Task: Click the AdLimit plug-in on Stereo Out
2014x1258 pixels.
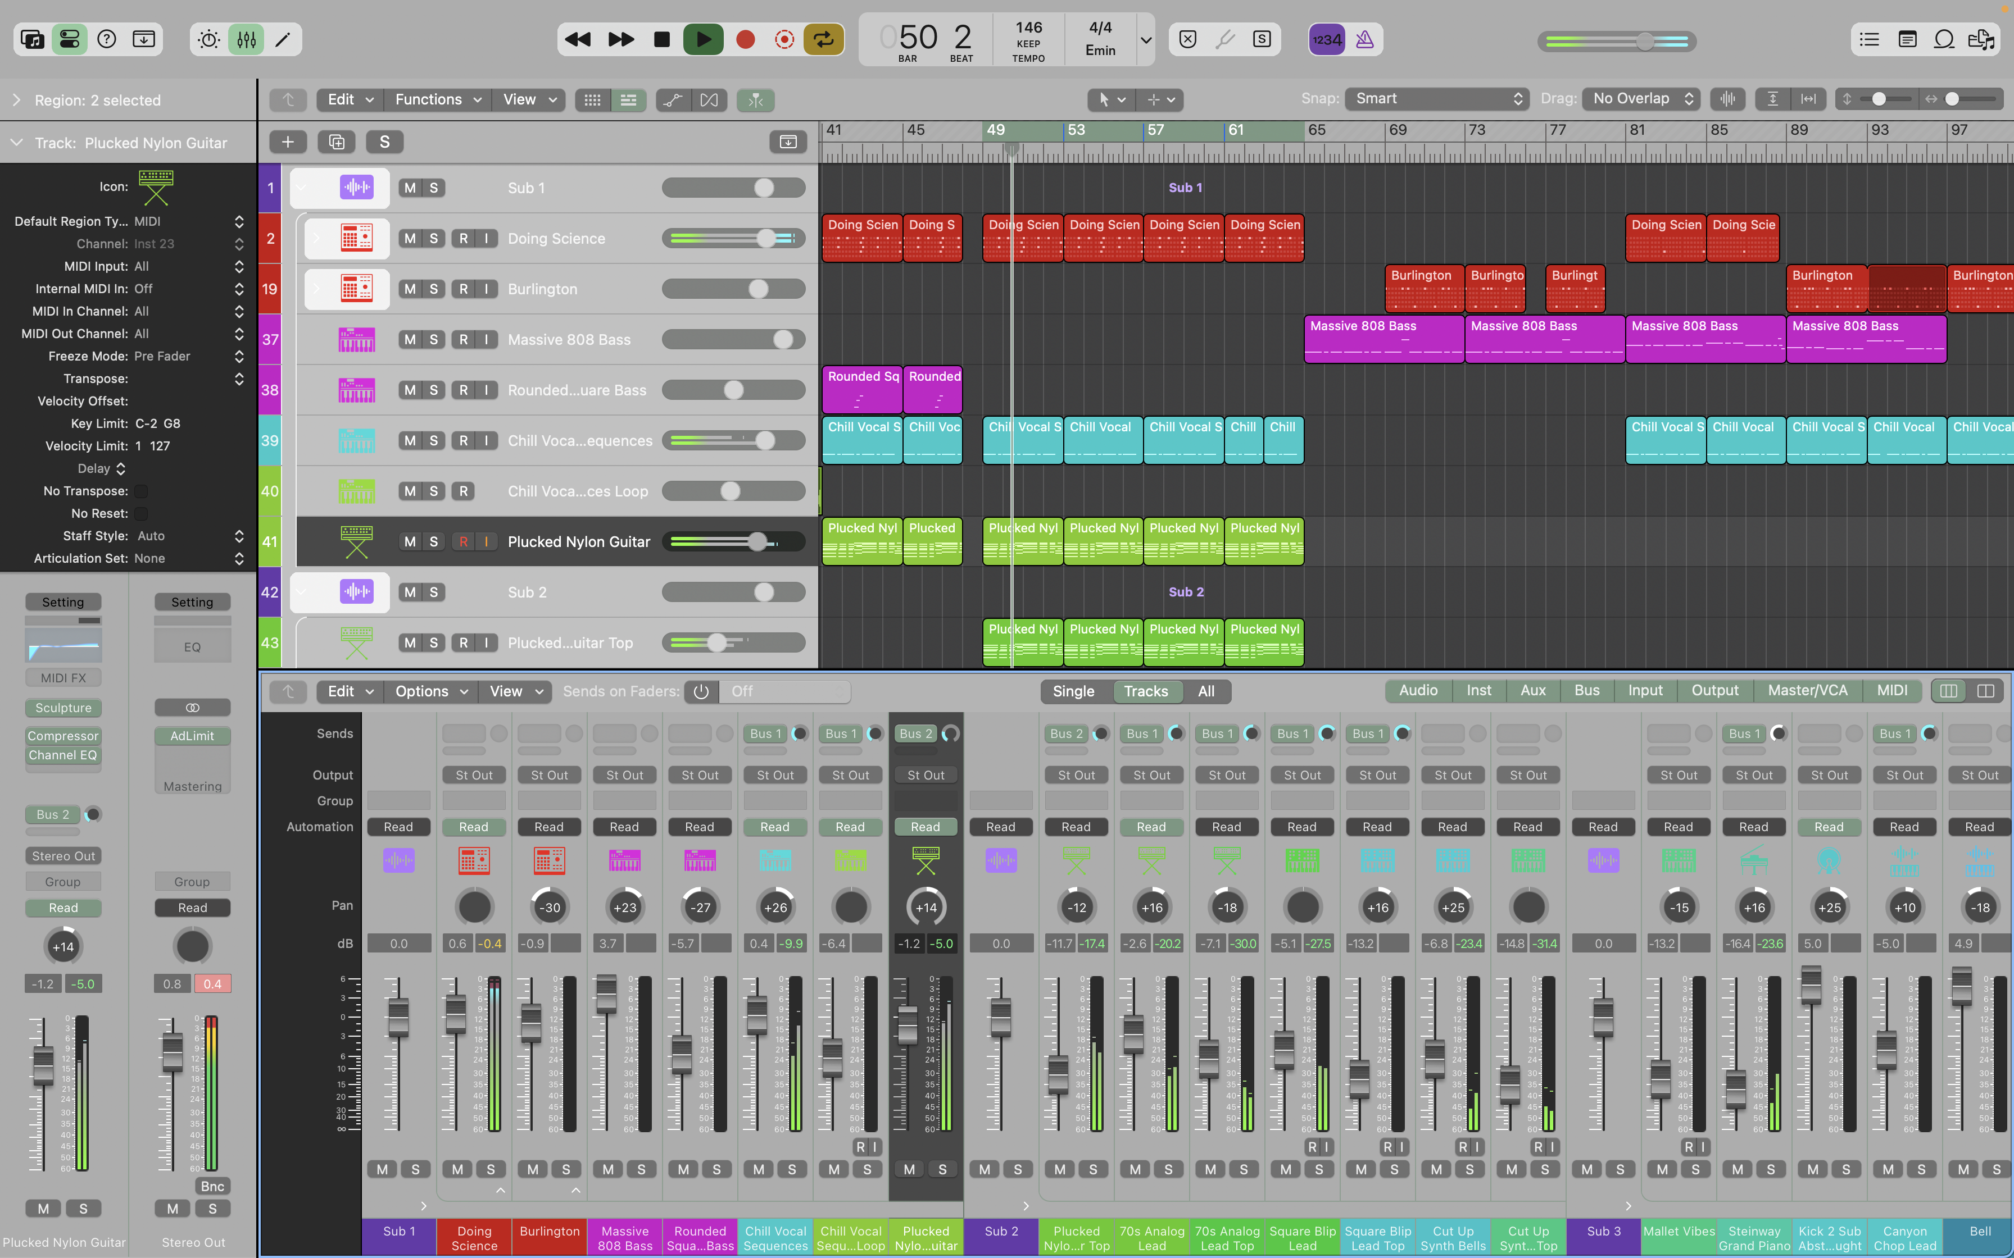Action: pyautogui.click(x=192, y=736)
